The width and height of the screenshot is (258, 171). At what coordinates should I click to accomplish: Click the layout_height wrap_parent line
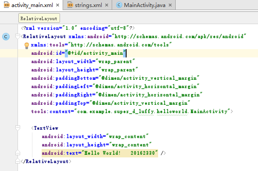(x=85, y=70)
